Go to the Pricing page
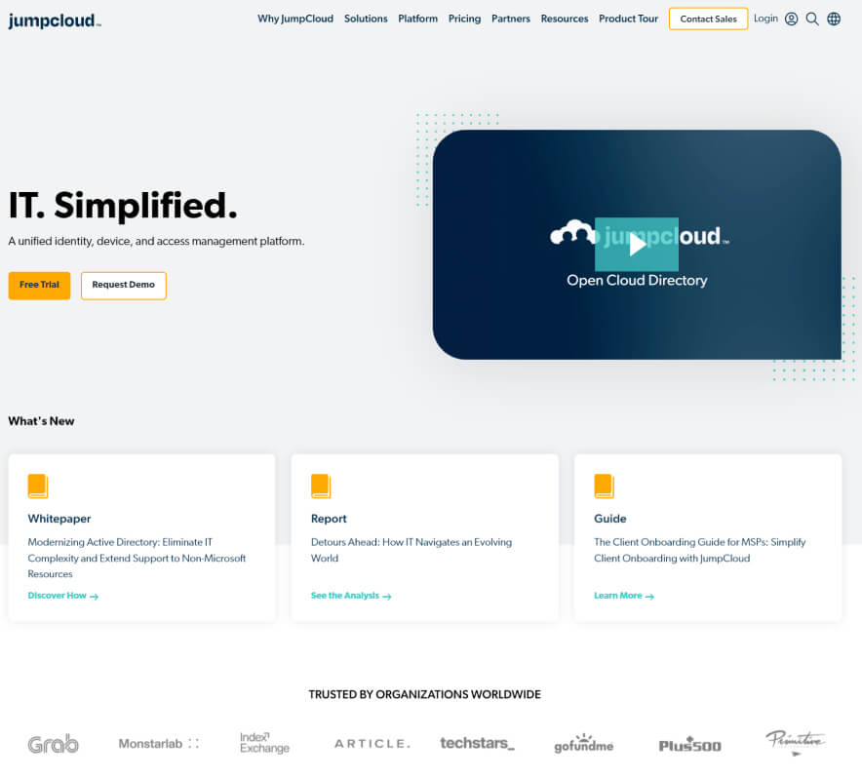Image resolution: width=862 pixels, height=780 pixels. coord(464,19)
